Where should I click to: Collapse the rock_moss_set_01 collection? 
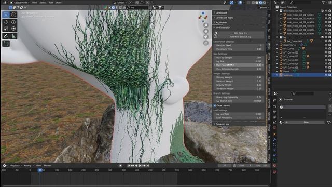pyautogui.click(x=278, y=11)
